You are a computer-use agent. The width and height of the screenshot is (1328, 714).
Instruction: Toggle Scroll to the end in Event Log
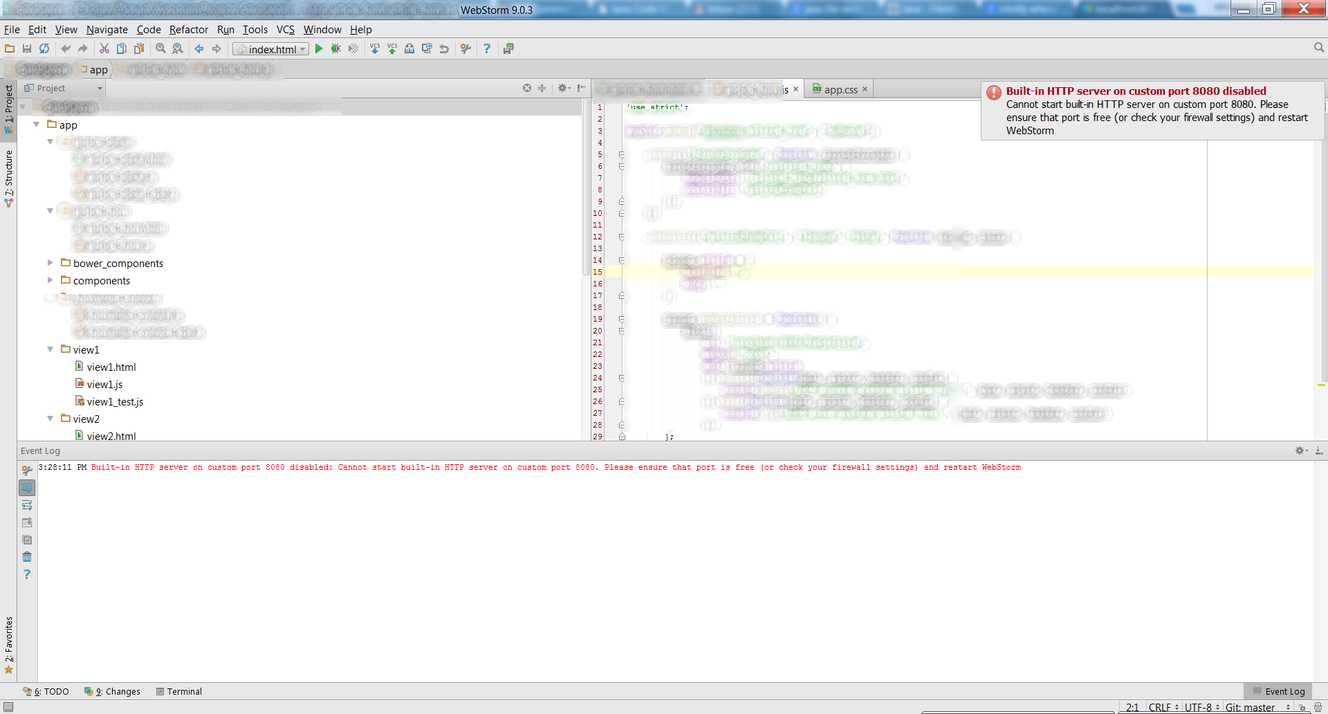tap(27, 522)
